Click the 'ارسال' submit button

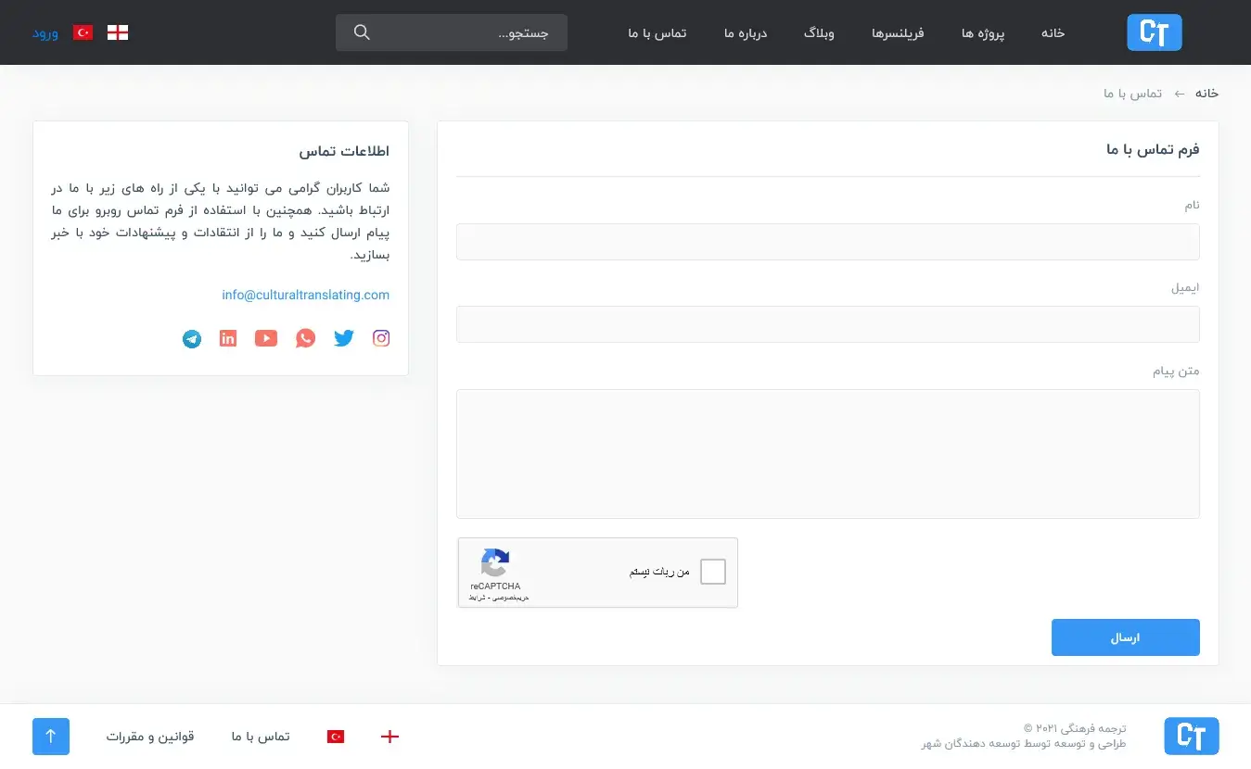coord(1125,637)
